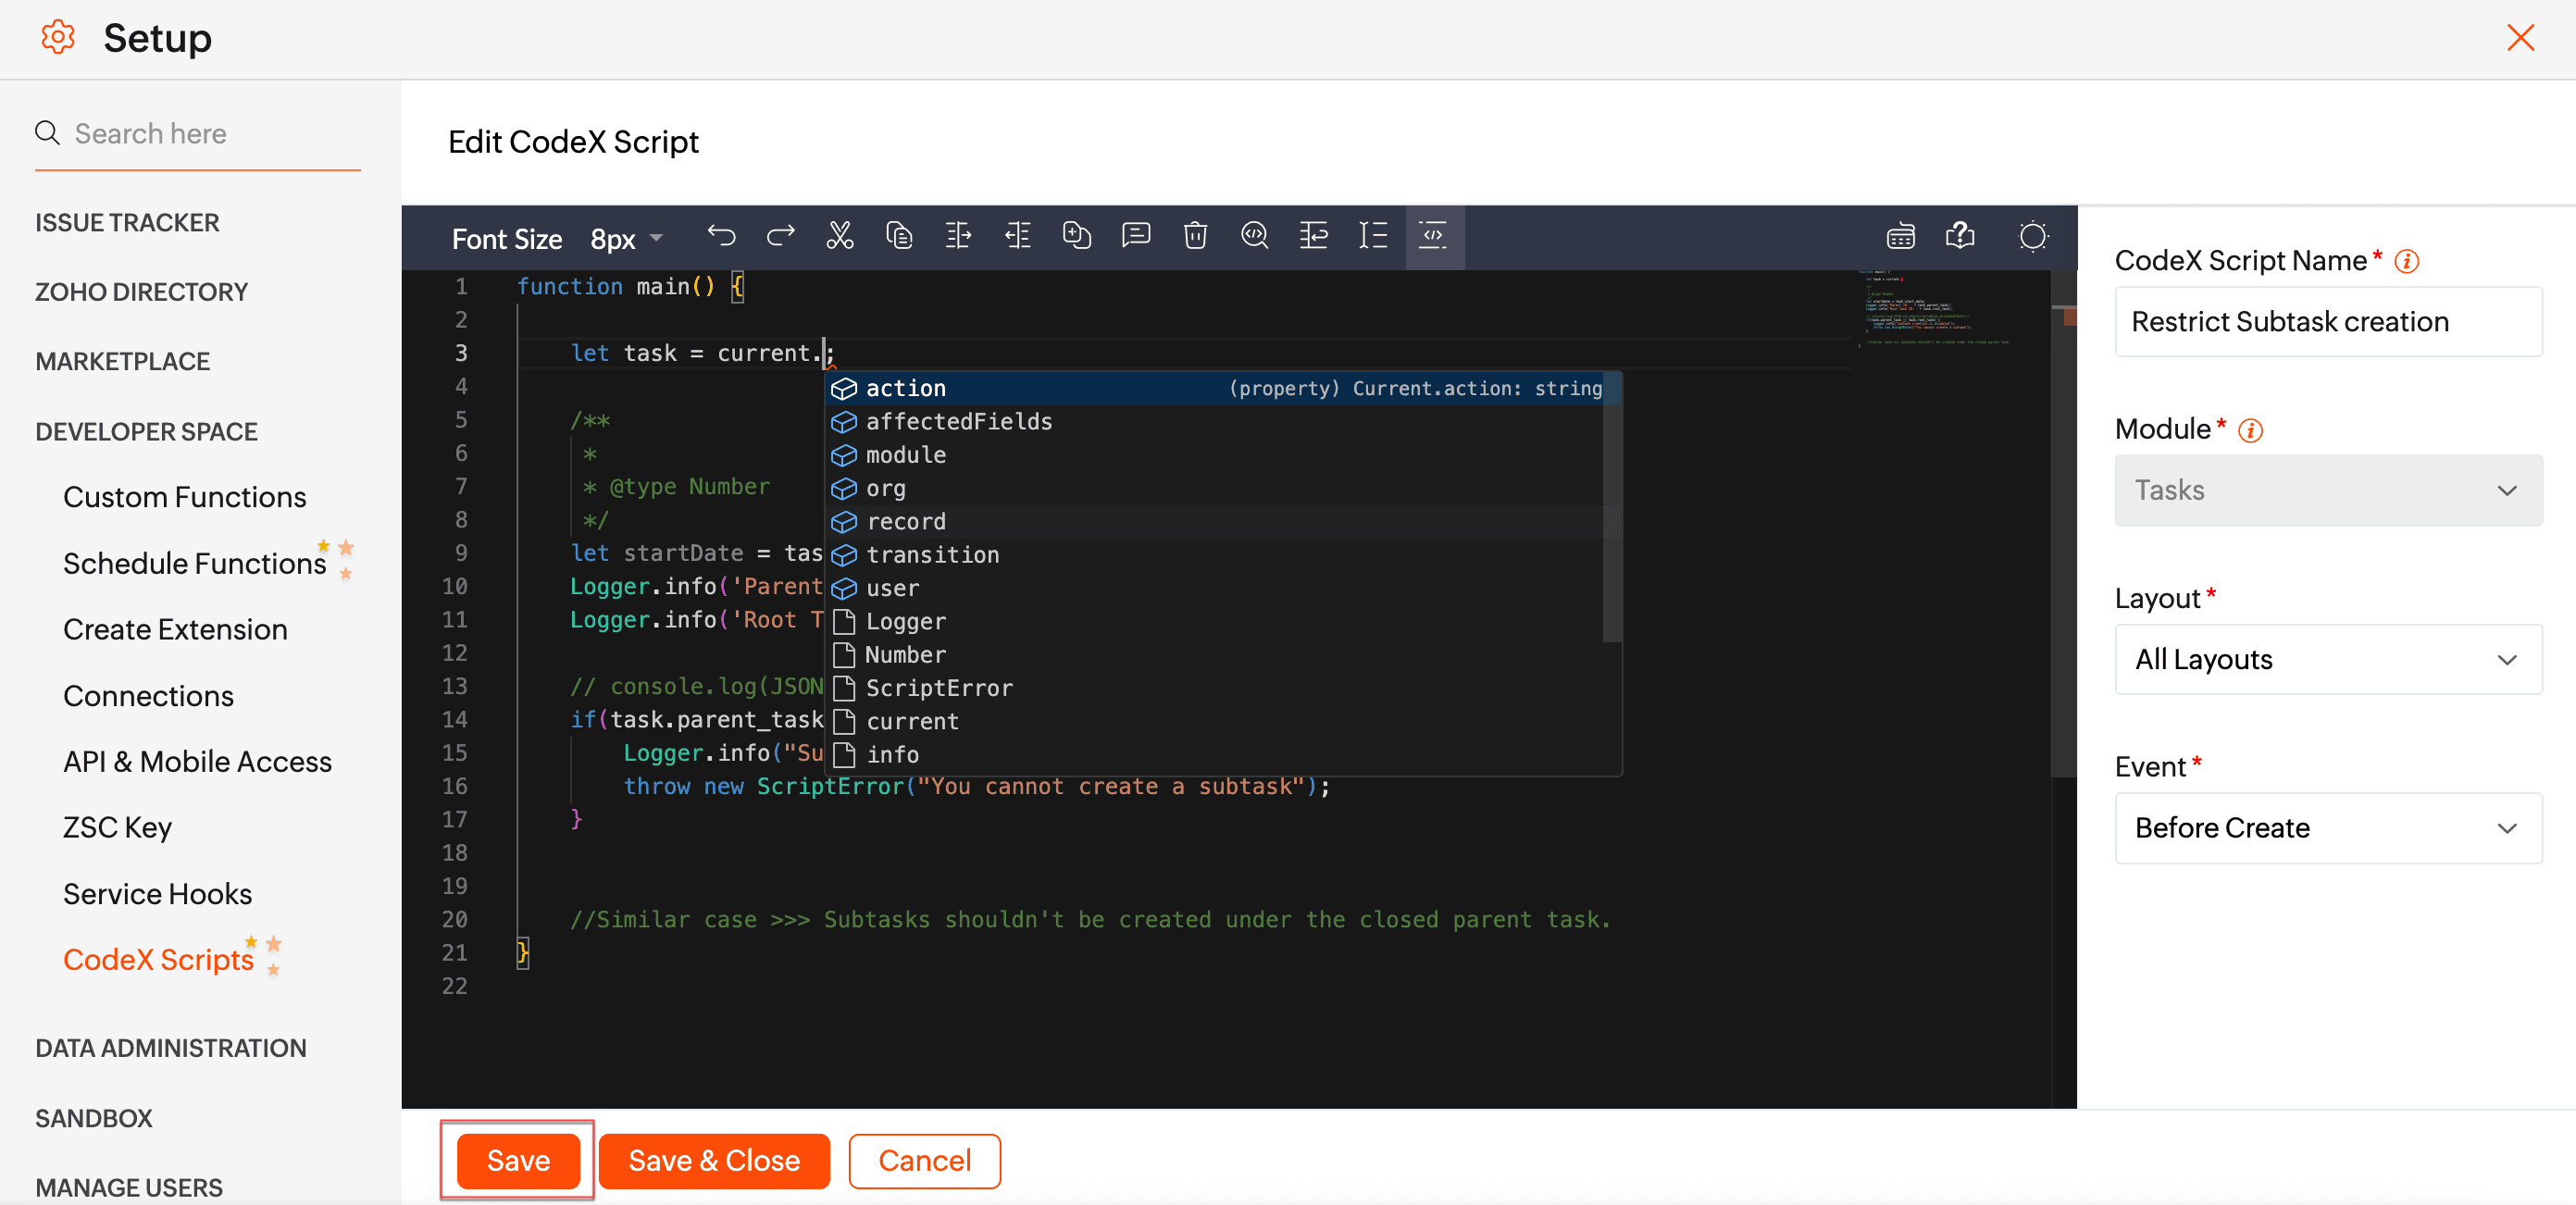
Task: Toggle the light/dark theme sun icon
Action: (x=2032, y=237)
